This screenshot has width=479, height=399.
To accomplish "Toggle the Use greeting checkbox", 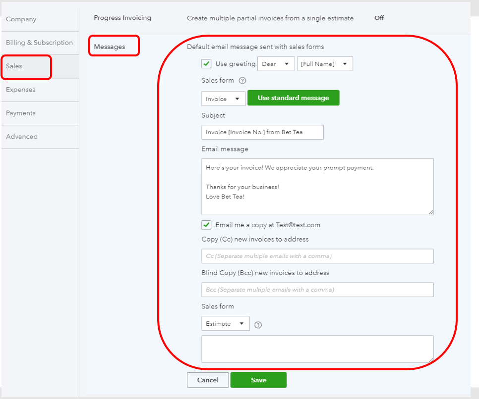I will [x=207, y=64].
